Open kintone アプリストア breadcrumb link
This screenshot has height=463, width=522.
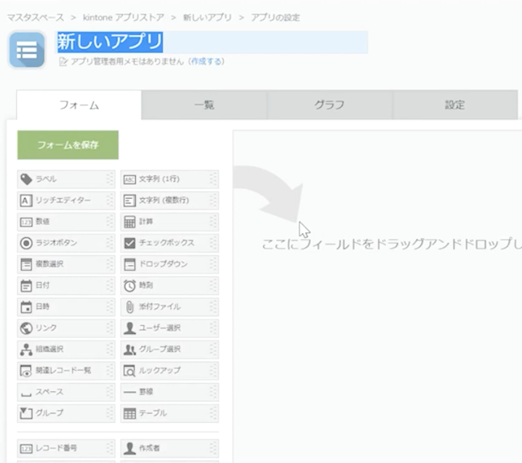coord(124,17)
